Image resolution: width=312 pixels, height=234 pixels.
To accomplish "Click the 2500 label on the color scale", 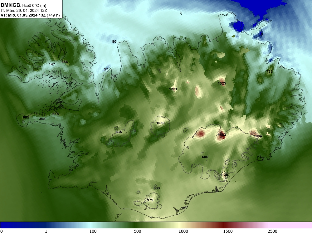I will pyautogui.click(x=272, y=231).
